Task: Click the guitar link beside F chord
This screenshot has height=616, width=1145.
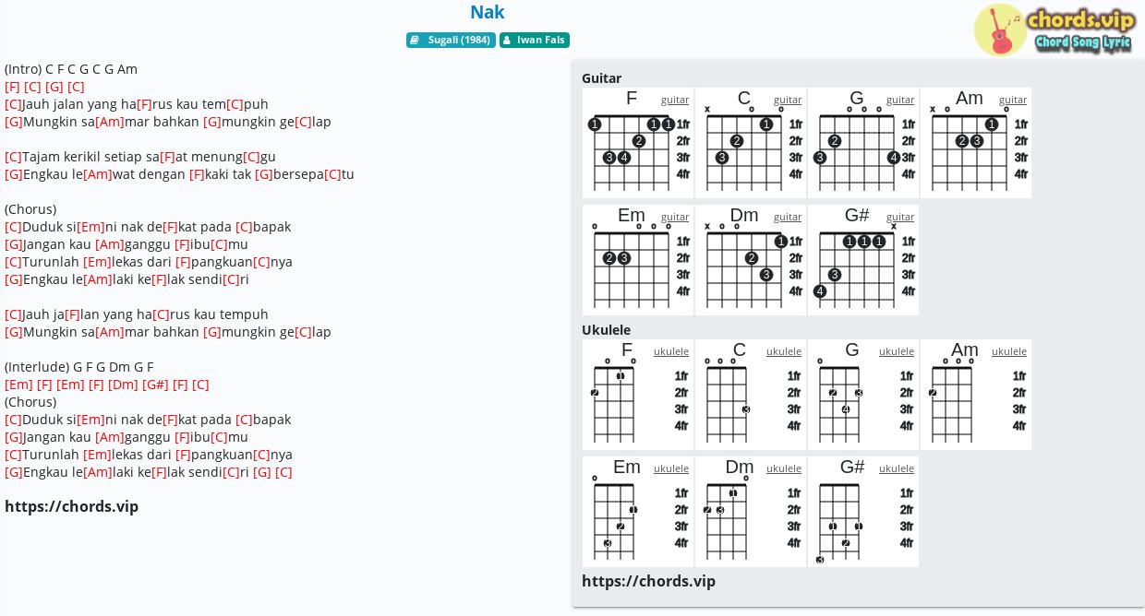Action: 675,100
